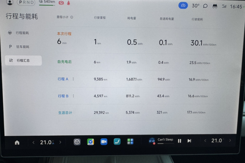Viewport: 245px width, 163px height.
Task: Tap the 怠速耗电量 column header
Action: [x=167, y=19]
